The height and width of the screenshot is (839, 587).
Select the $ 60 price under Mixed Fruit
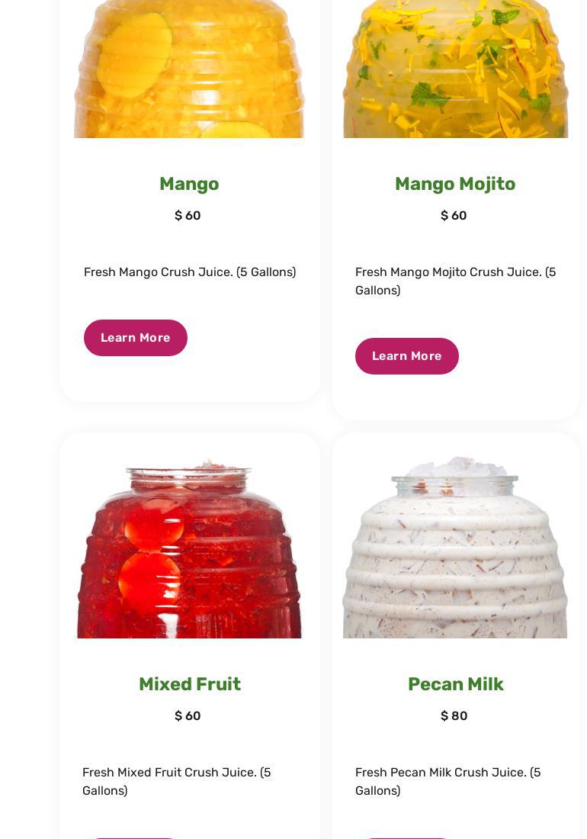click(188, 716)
